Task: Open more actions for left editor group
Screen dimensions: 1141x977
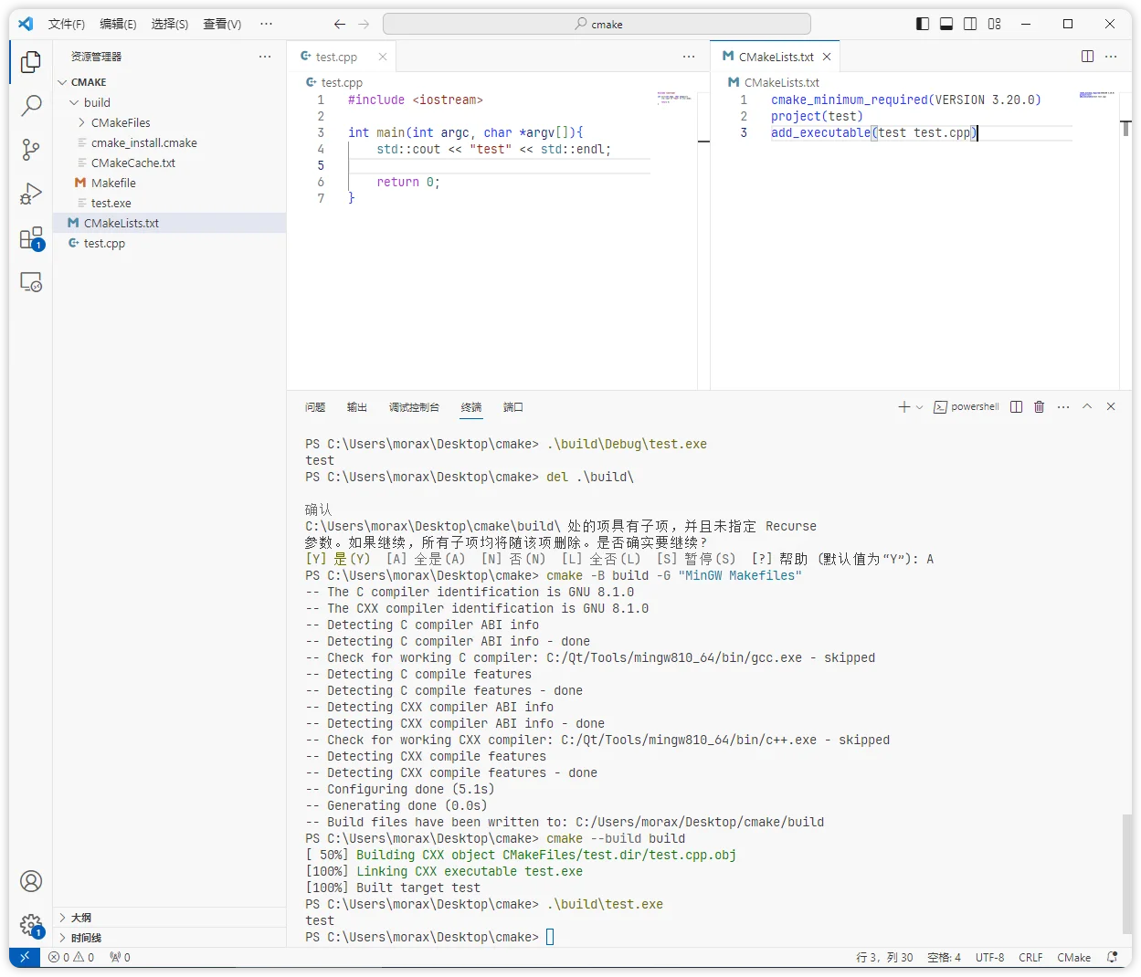Action: pyautogui.click(x=689, y=57)
